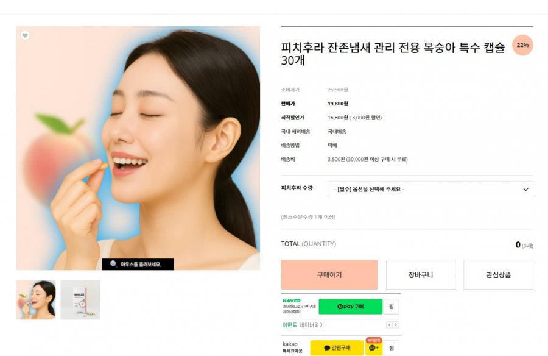548x356 pixels.
Task: Click the 구매하기 buy button
Action: pos(329,275)
